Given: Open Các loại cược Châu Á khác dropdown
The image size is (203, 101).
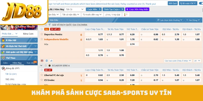Looking at the screenshot, I should pyautogui.click(x=178, y=61).
